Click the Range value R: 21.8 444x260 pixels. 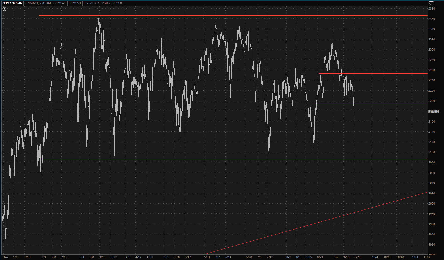[x=117, y=3]
